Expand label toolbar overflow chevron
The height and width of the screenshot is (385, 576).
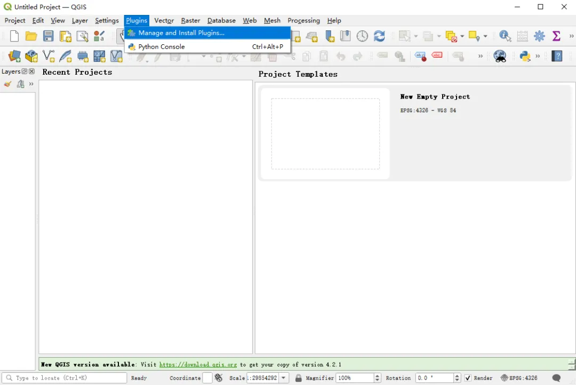(480, 56)
